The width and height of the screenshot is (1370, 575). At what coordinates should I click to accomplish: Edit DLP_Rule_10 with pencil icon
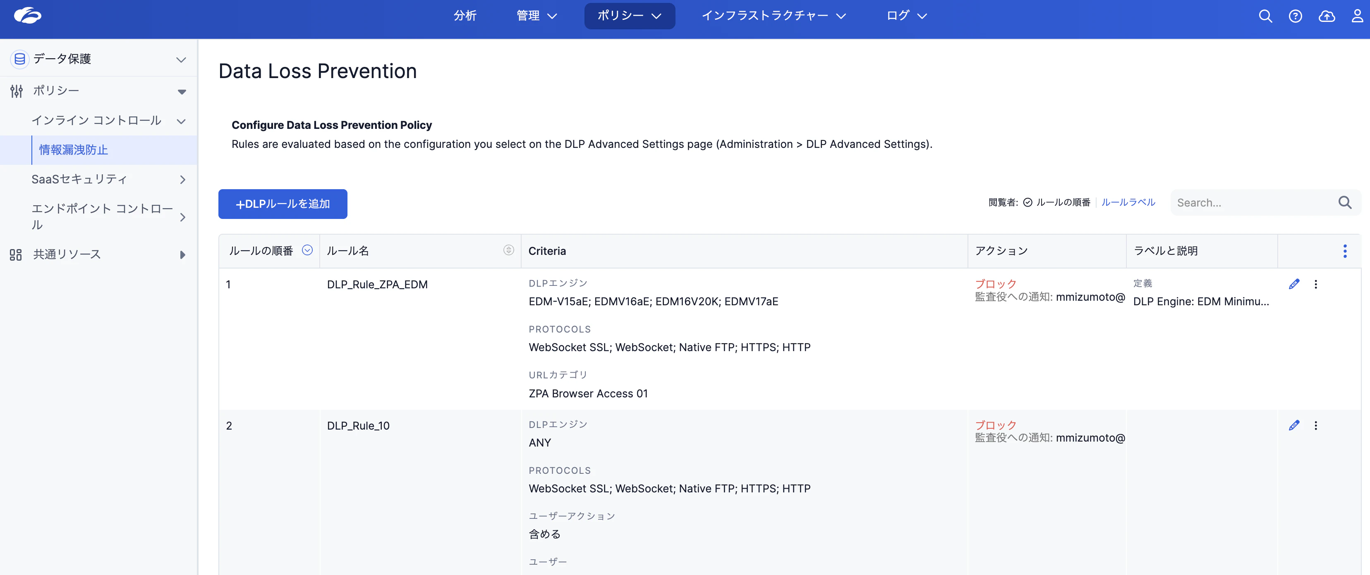point(1294,425)
